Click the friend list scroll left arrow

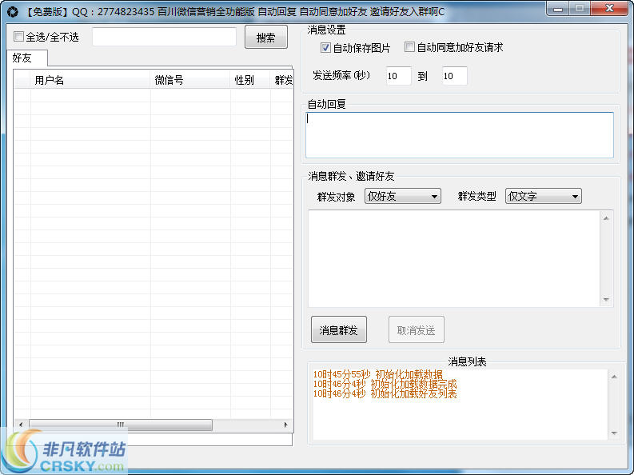pyautogui.click(x=21, y=425)
